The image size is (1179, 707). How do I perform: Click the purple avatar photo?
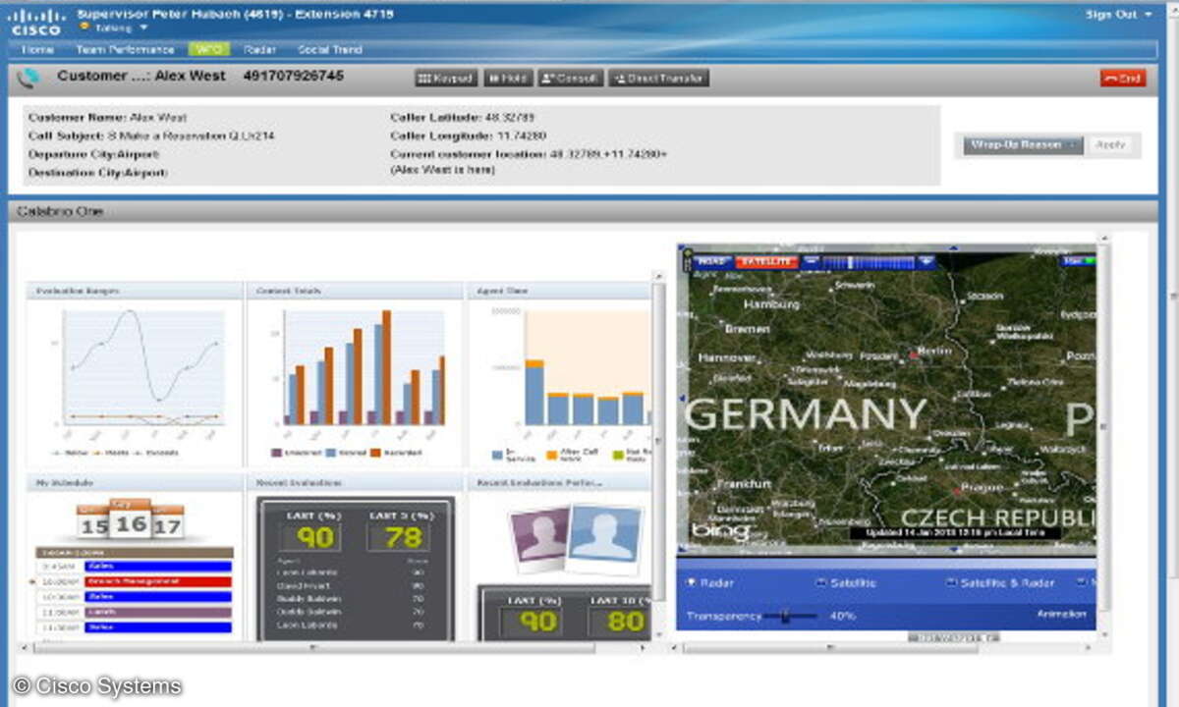[538, 539]
